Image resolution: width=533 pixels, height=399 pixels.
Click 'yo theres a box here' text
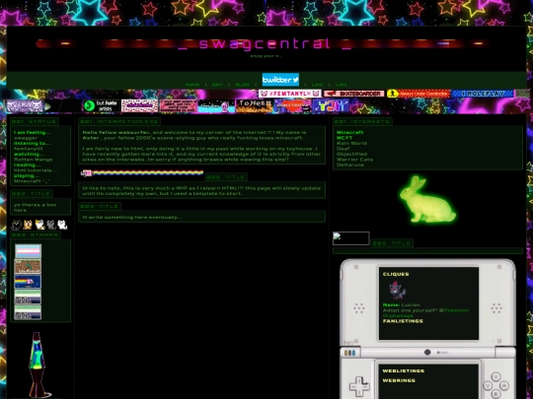(x=35, y=207)
